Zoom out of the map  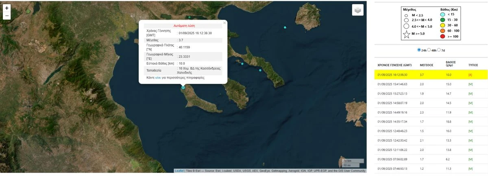click(7, 16)
